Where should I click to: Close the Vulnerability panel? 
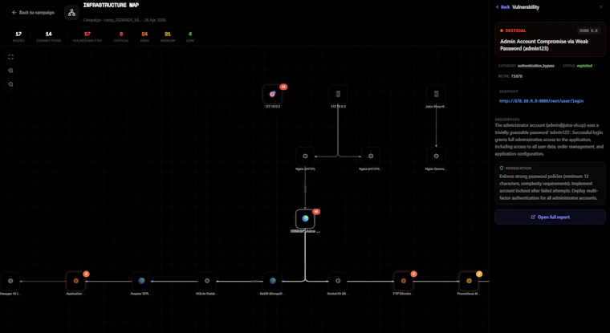(601, 7)
